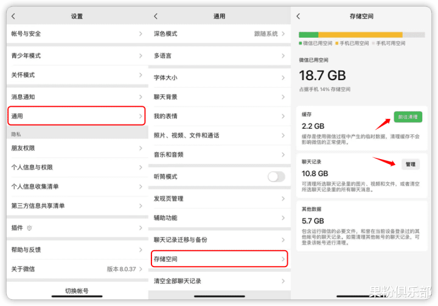Expand chevron on 字体大小 row
The height and width of the screenshot is (306, 438).
coord(283,78)
